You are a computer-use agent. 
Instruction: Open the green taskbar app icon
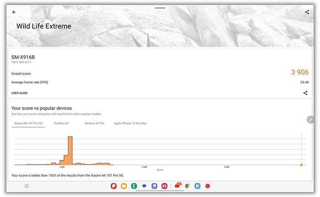(x=134, y=186)
